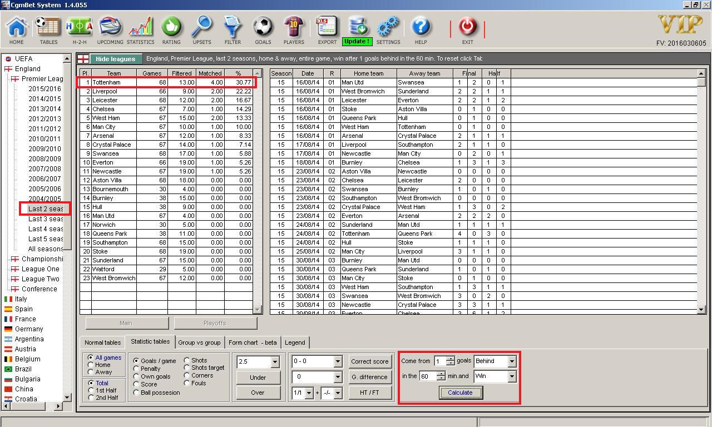Viewport: 712px width, 427px height.
Task: Click the Correct score button
Action: [369, 361]
